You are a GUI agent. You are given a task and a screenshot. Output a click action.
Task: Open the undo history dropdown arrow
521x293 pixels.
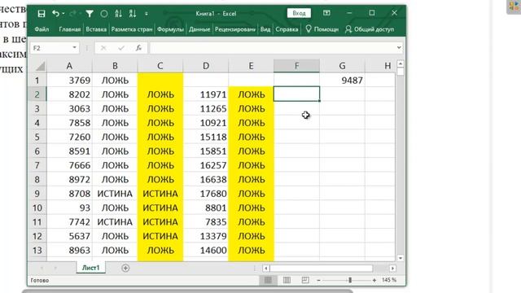point(63,14)
